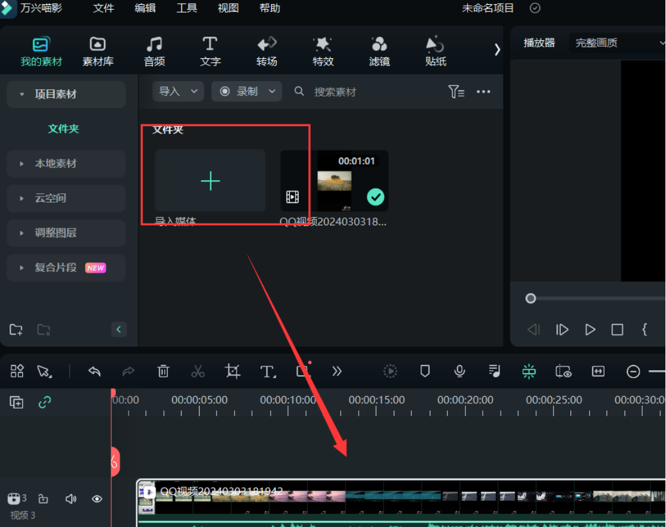Open the 导入 import dropdown
Image resolution: width=666 pixels, height=527 pixels.
(x=178, y=91)
